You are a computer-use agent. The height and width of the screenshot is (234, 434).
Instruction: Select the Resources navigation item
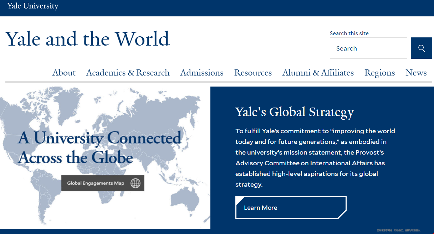pyautogui.click(x=253, y=73)
